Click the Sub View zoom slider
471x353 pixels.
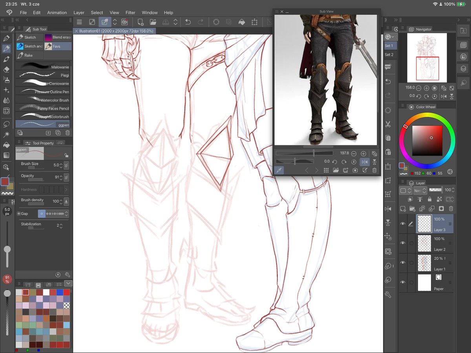click(304, 153)
